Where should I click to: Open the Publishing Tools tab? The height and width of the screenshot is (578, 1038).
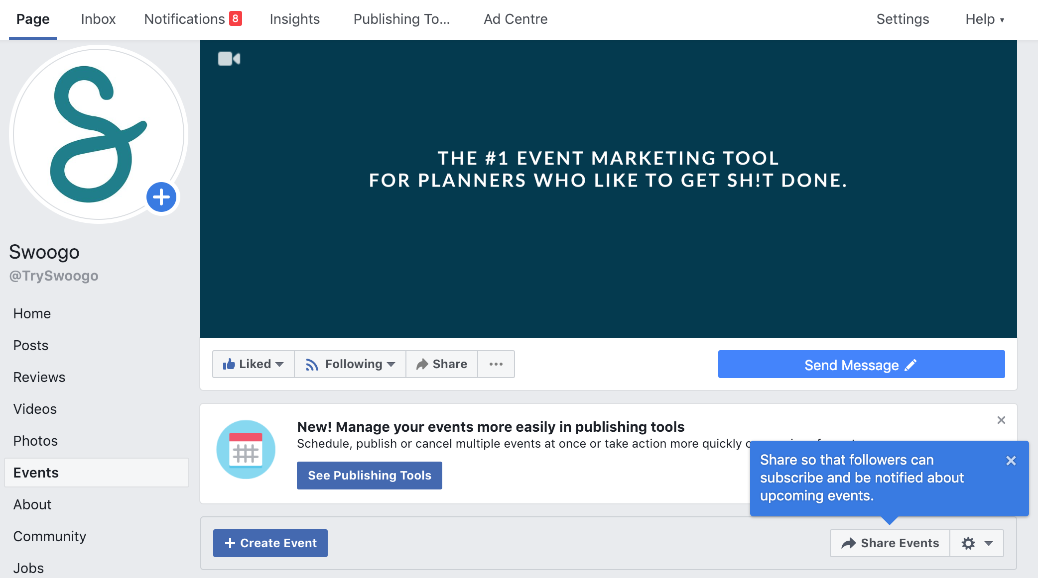(401, 19)
